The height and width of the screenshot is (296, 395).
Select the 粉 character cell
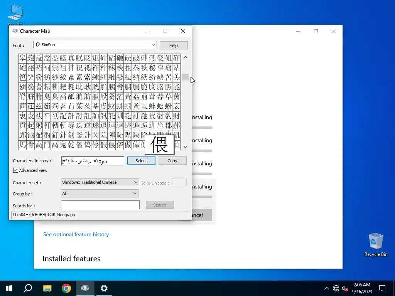click(x=39, y=77)
